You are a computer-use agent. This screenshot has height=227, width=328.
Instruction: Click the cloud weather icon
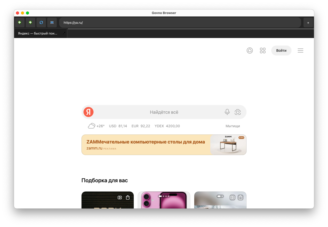91,126
